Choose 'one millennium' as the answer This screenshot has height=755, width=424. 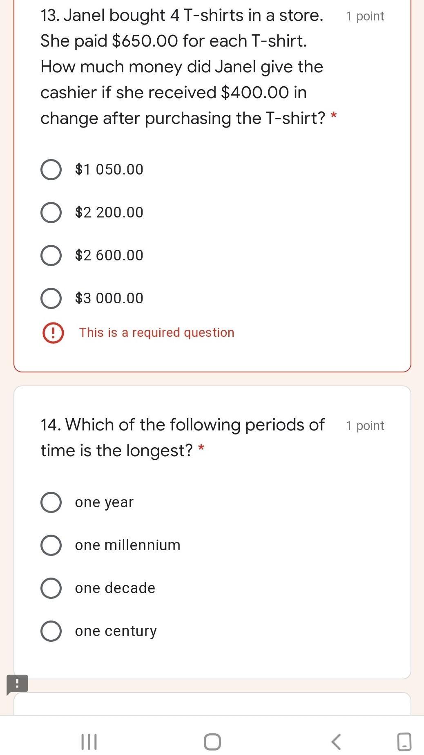(51, 545)
